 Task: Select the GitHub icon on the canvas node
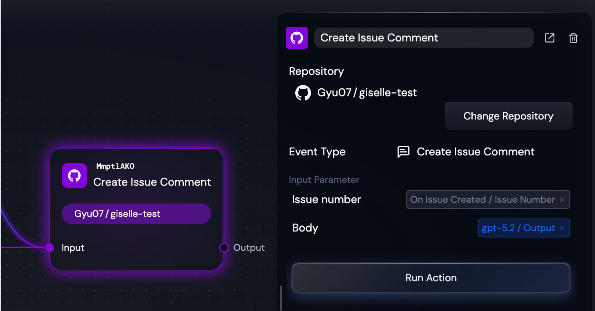tap(74, 175)
